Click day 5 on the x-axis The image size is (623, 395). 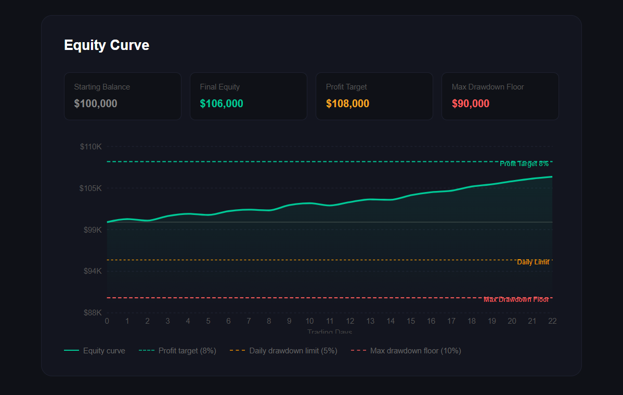pyautogui.click(x=208, y=321)
